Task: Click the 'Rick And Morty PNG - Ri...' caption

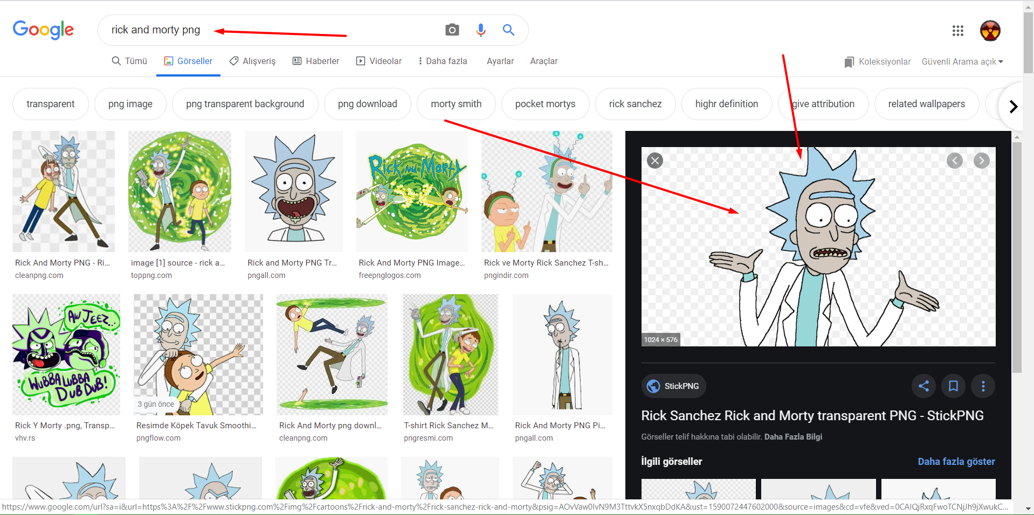Action: [x=63, y=263]
